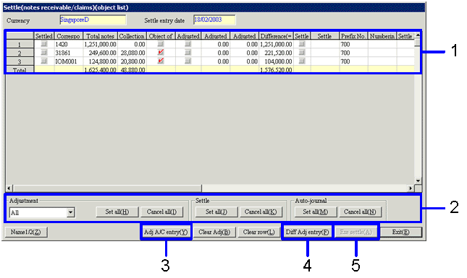Click the Clear Adj(B) button
467x278 pixels.
pyautogui.click(x=214, y=233)
